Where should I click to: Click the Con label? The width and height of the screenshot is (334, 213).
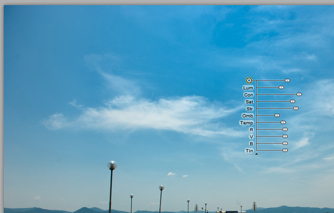click(248, 95)
